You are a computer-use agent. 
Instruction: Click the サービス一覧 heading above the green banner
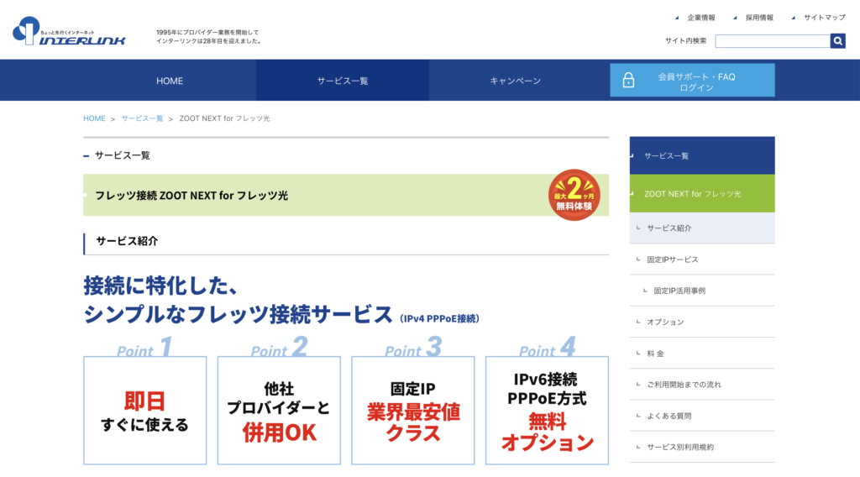pyautogui.click(x=123, y=155)
